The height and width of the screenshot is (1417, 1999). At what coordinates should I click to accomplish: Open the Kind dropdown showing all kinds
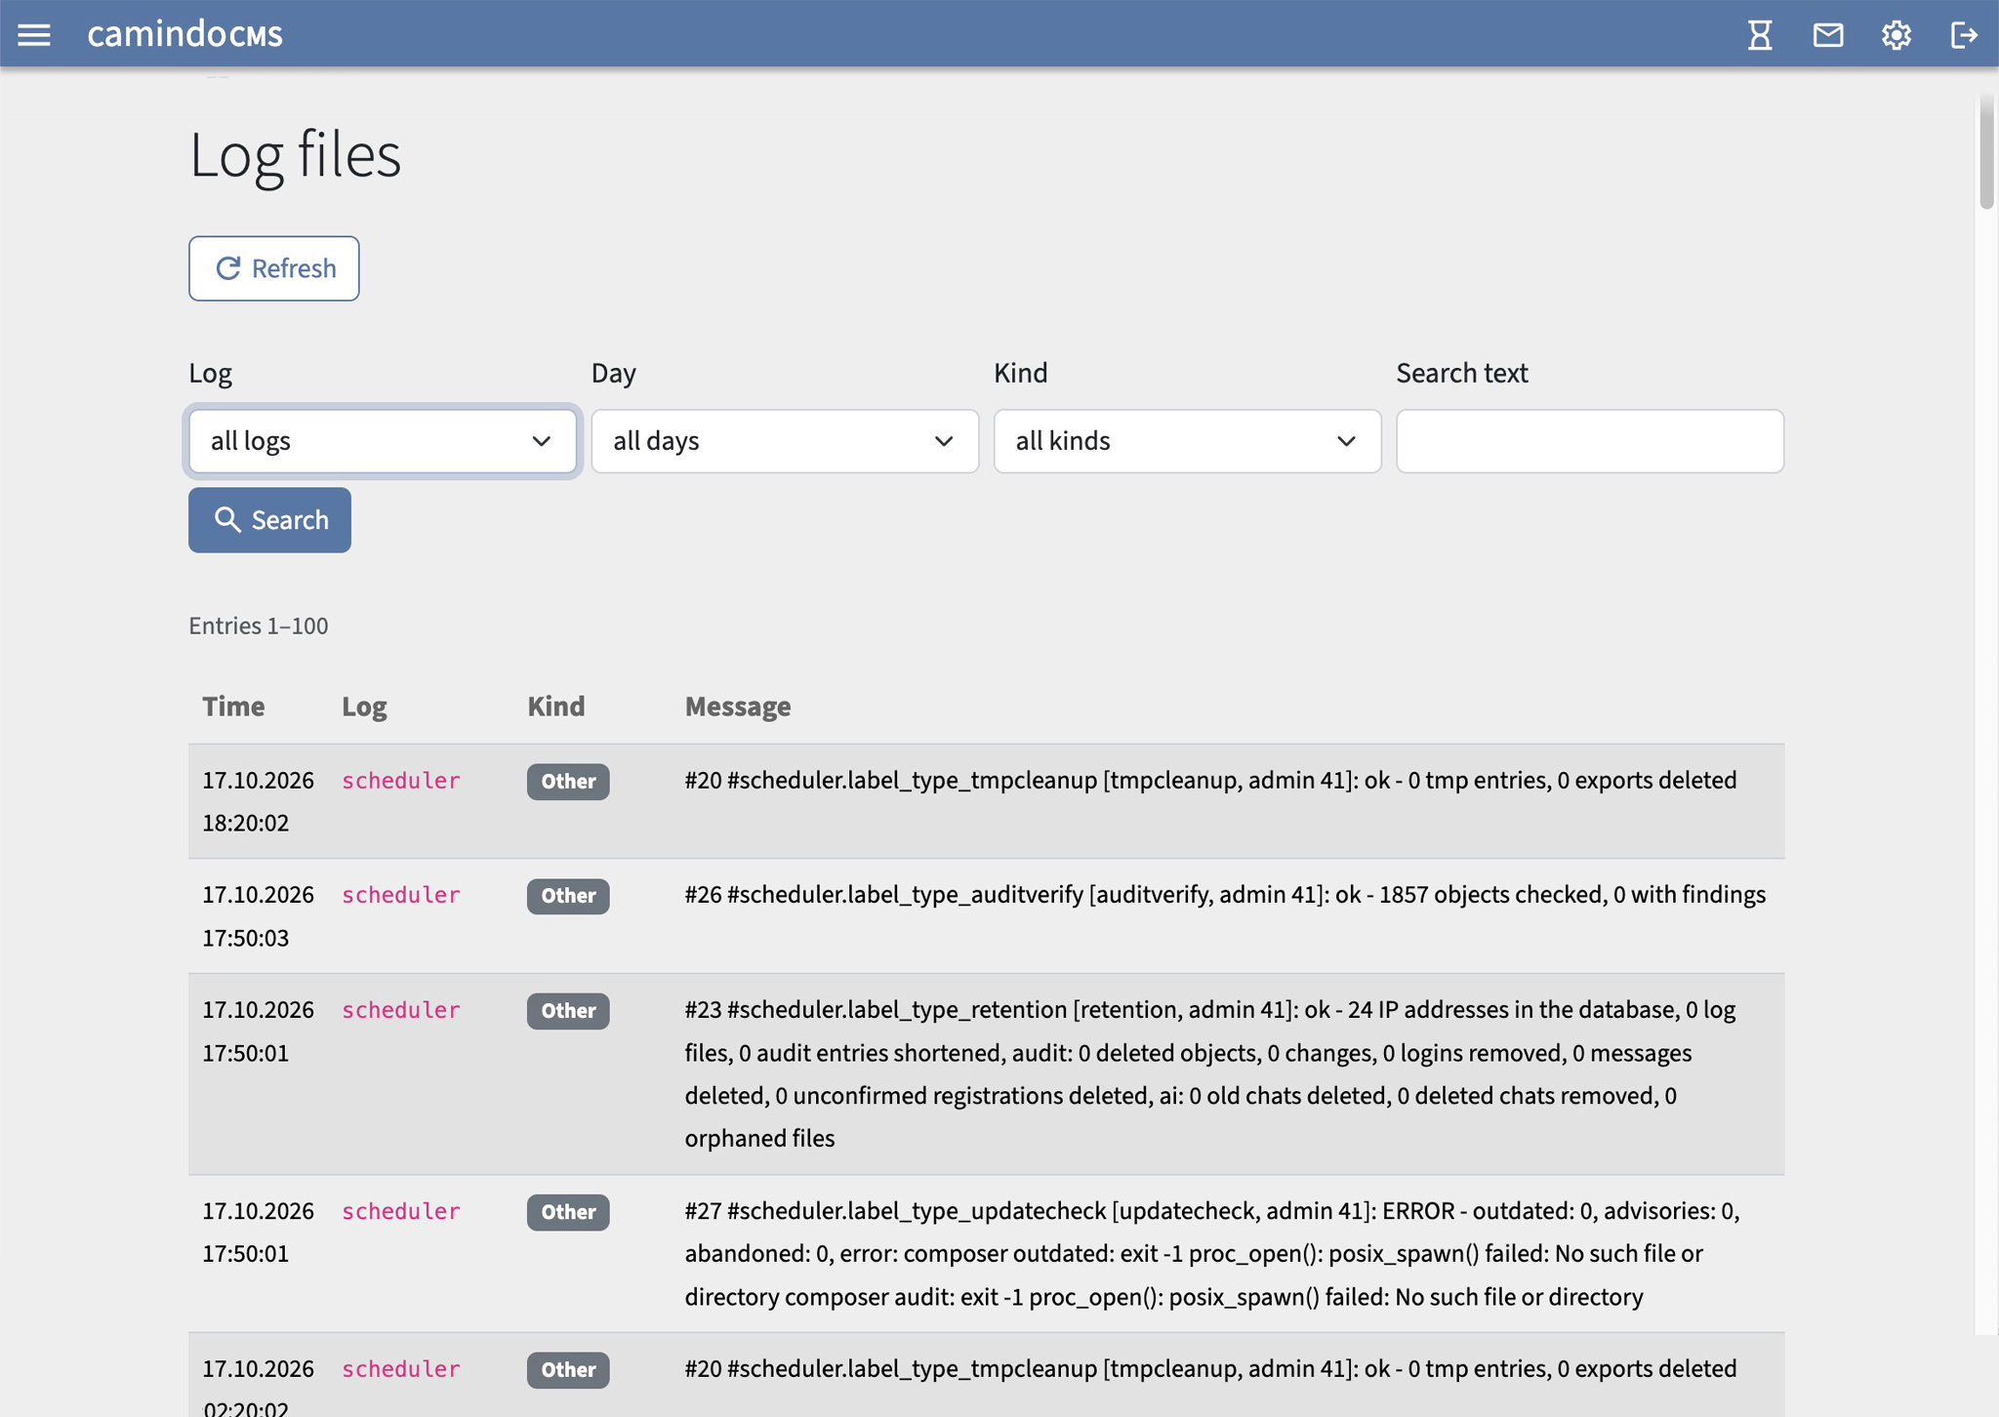(1187, 441)
